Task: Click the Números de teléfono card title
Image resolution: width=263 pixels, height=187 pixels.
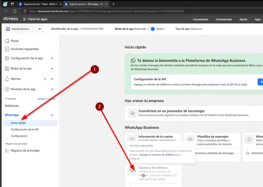Action: point(153,168)
